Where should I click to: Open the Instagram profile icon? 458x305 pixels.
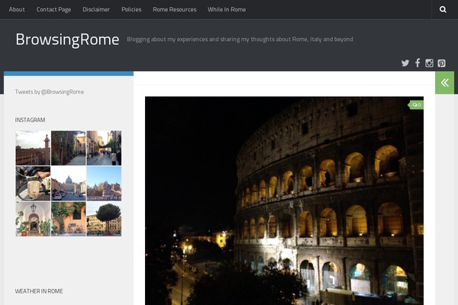point(429,63)
